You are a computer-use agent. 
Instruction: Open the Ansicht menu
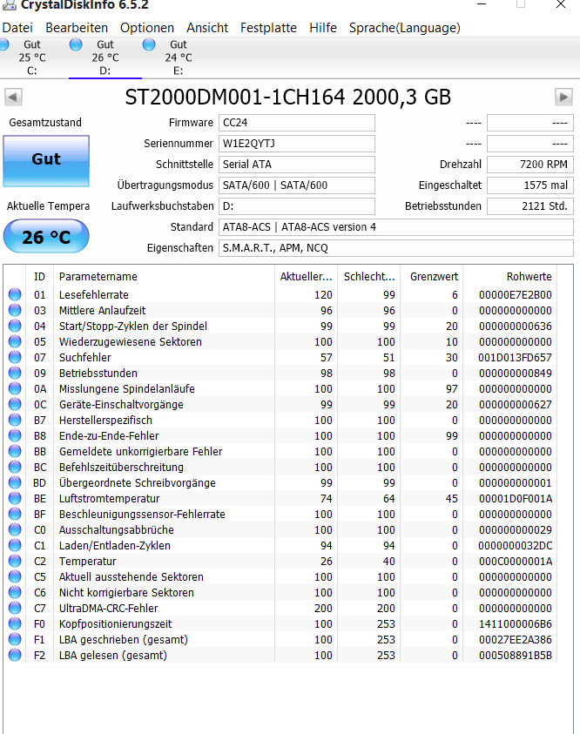(207, 28)
